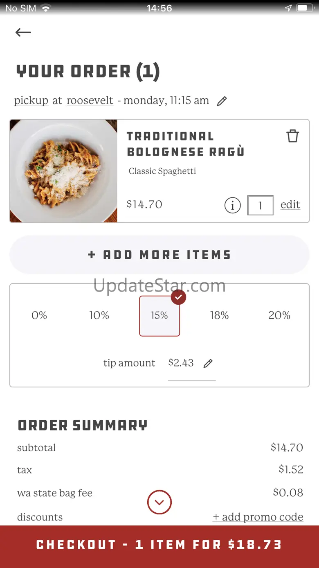The image size is (319, 568).
Task: Tap Checkout – 1 item for $18.73
Action: click(x=159, y=545)
